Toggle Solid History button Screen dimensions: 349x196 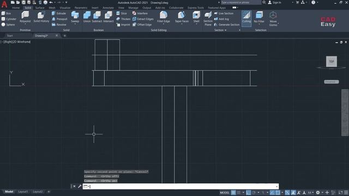tap(41, 17)
